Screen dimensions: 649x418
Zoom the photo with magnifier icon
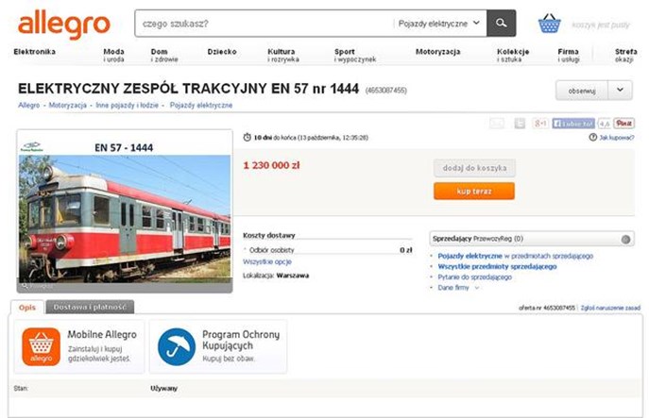click(25, 283)
